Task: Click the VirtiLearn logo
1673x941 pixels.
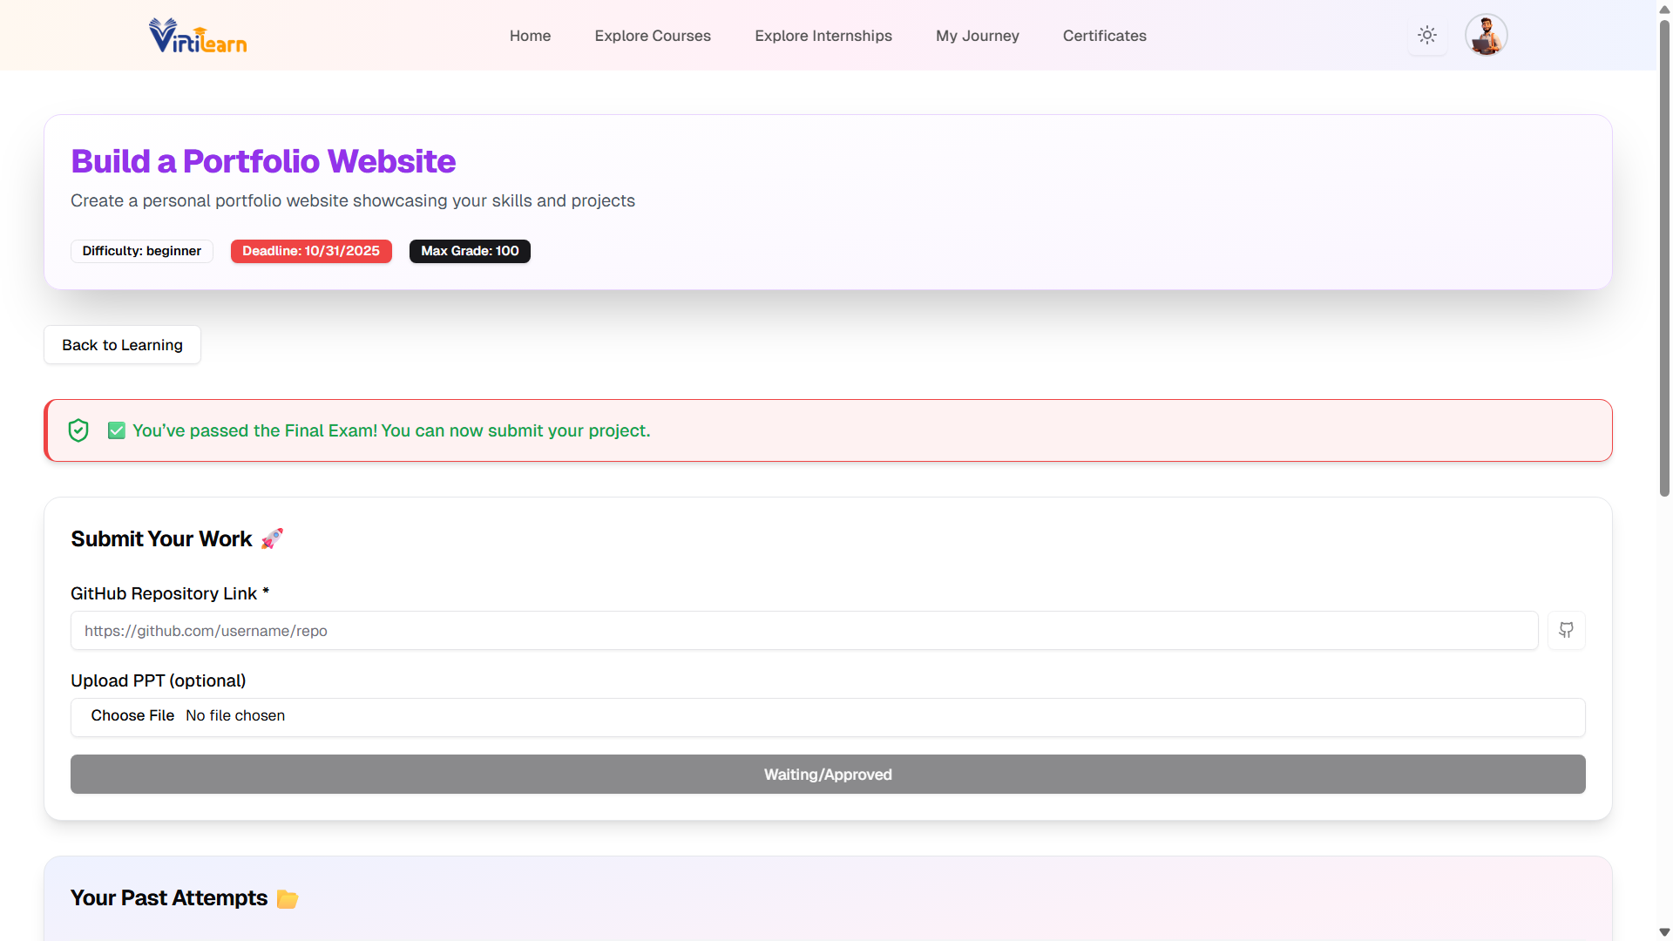Action: pos(198,36)
